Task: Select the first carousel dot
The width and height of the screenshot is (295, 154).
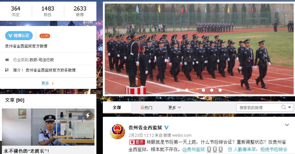Action: [x=178, y=90]
